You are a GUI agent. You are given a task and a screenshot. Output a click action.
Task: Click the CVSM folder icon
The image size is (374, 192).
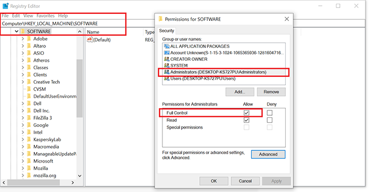tap(29, 89)
